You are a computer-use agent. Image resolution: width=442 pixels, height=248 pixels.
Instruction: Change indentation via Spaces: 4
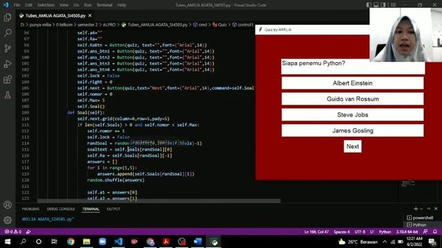(x=342, y=232)
